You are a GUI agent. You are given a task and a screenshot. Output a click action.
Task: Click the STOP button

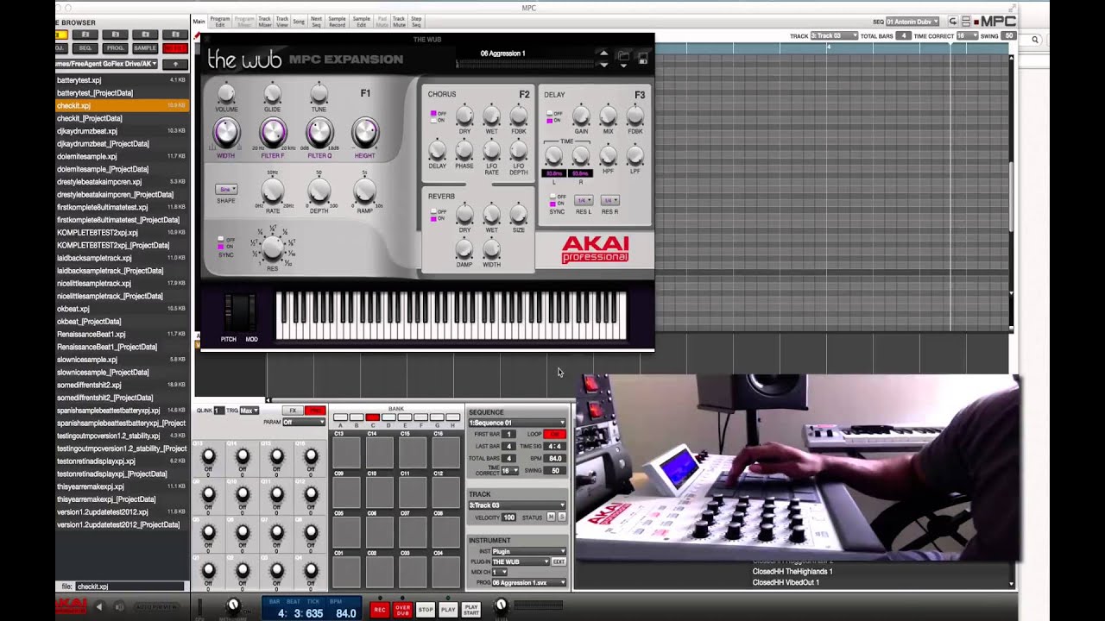pyautogui.click(x=426, y=609)
